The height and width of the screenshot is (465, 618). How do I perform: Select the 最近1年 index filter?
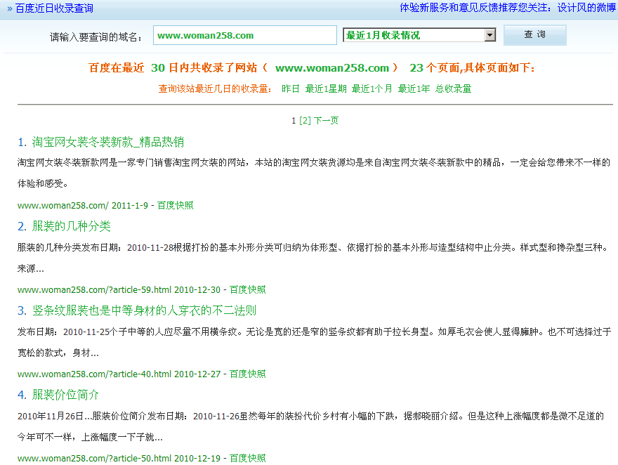click(414, 89)
